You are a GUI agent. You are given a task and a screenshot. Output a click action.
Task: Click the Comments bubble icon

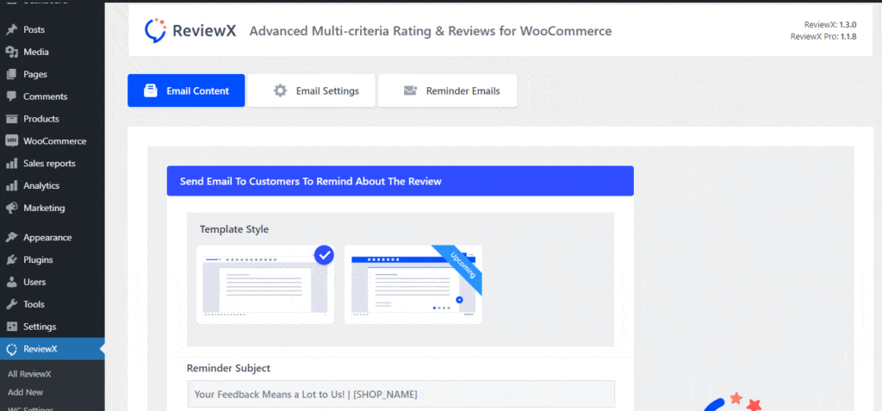11,97
